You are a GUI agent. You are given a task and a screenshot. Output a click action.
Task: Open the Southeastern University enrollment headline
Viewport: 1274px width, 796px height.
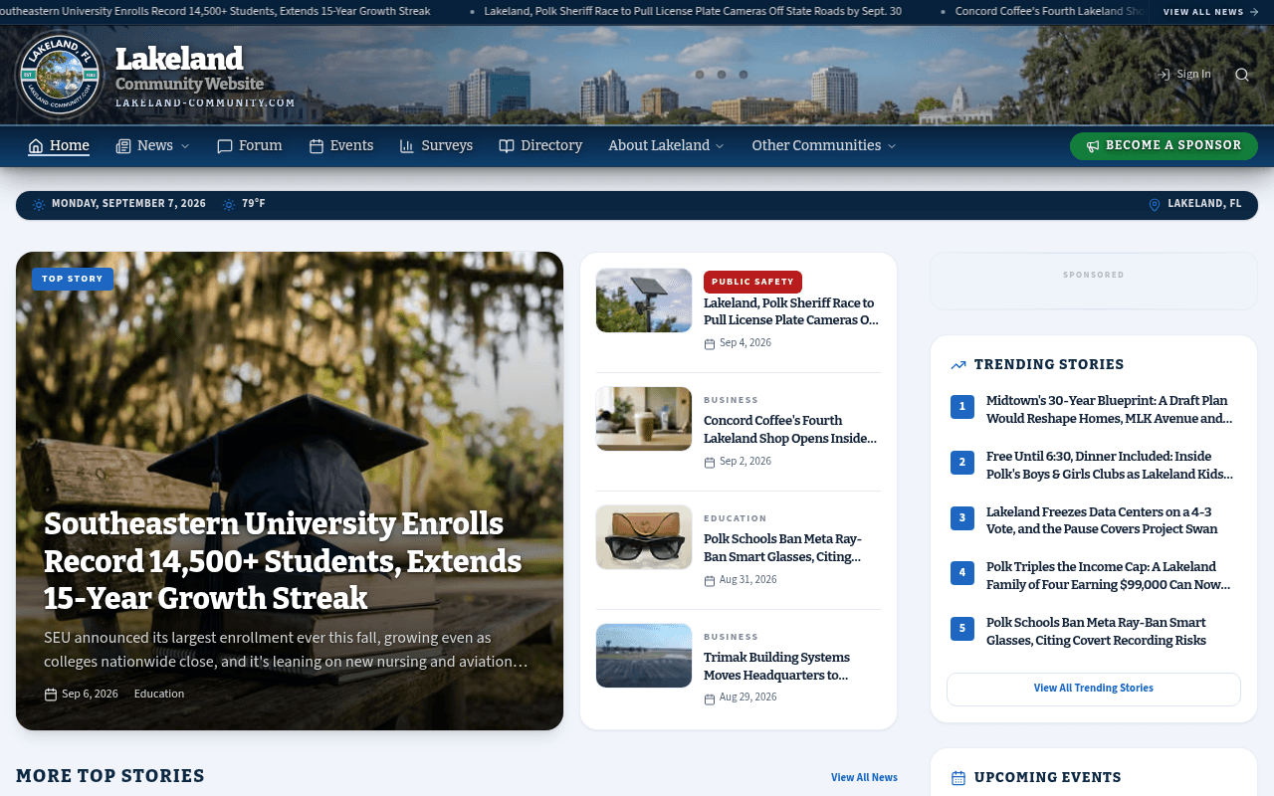[283, 561]
